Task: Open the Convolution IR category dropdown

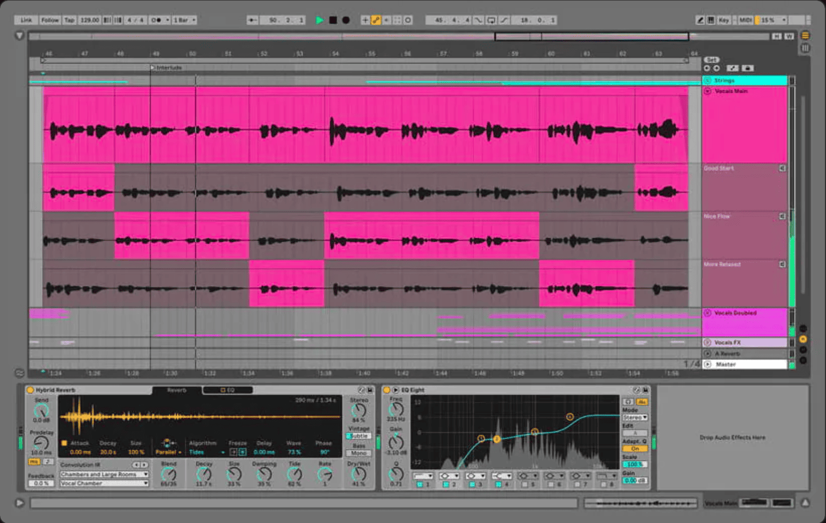Action: coord(104,474)
